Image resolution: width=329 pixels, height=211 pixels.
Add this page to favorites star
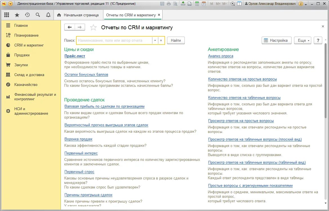tap(93, 28)
